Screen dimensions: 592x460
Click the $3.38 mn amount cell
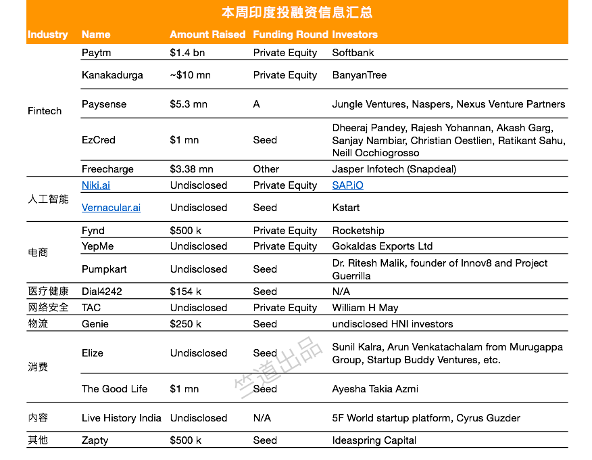pos(191,169)
